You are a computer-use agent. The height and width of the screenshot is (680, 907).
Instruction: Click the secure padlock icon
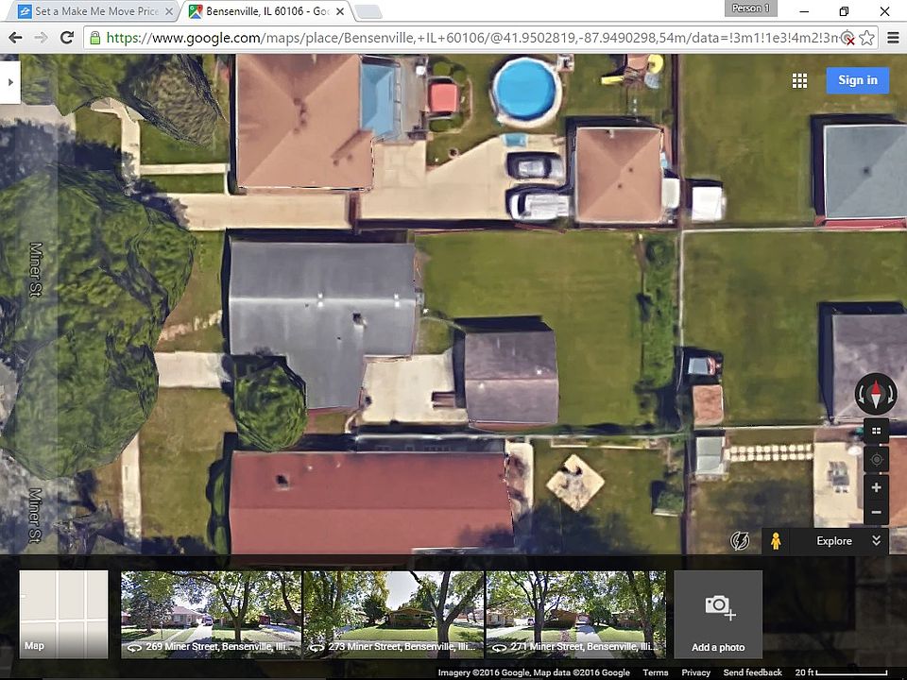pos(94,38)
